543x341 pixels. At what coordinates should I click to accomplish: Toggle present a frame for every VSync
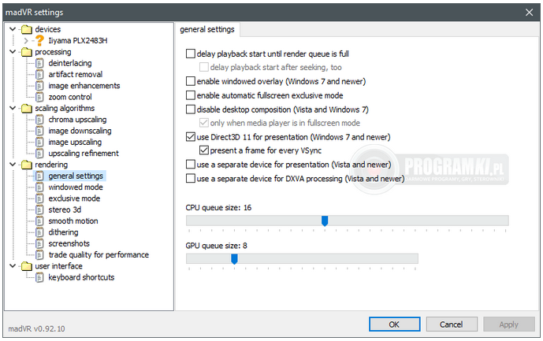point(204,150)
